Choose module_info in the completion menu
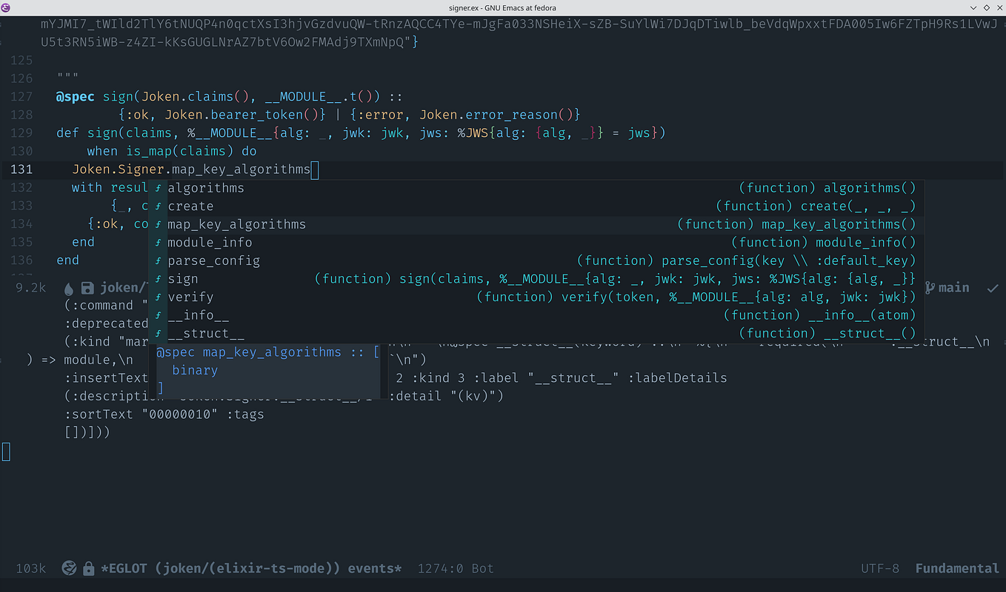This screenshot has height=592, width=1006. pos(210,242)
